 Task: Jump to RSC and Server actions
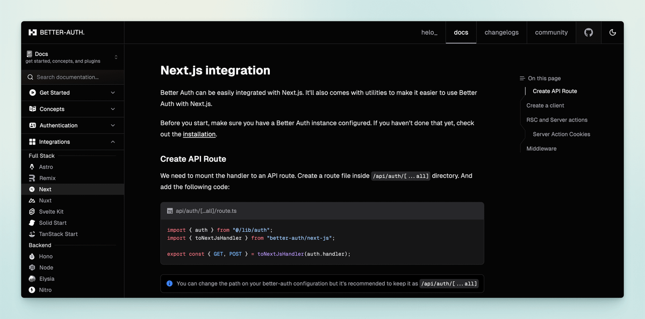[x=557, y=120]
